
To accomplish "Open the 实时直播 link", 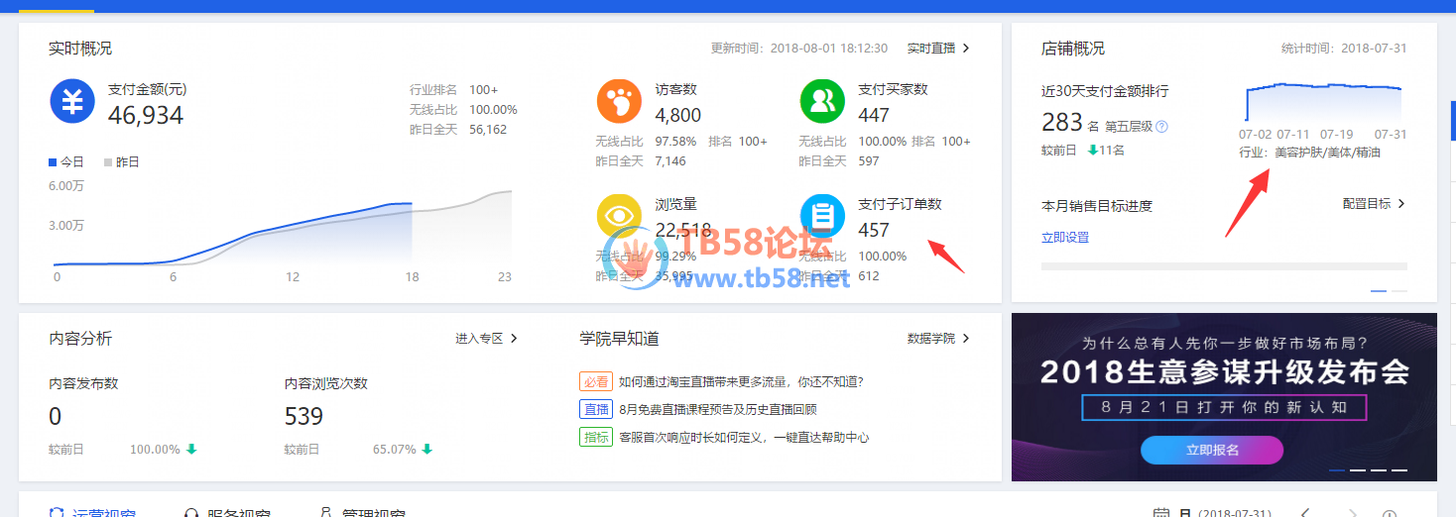I will 931,48.
